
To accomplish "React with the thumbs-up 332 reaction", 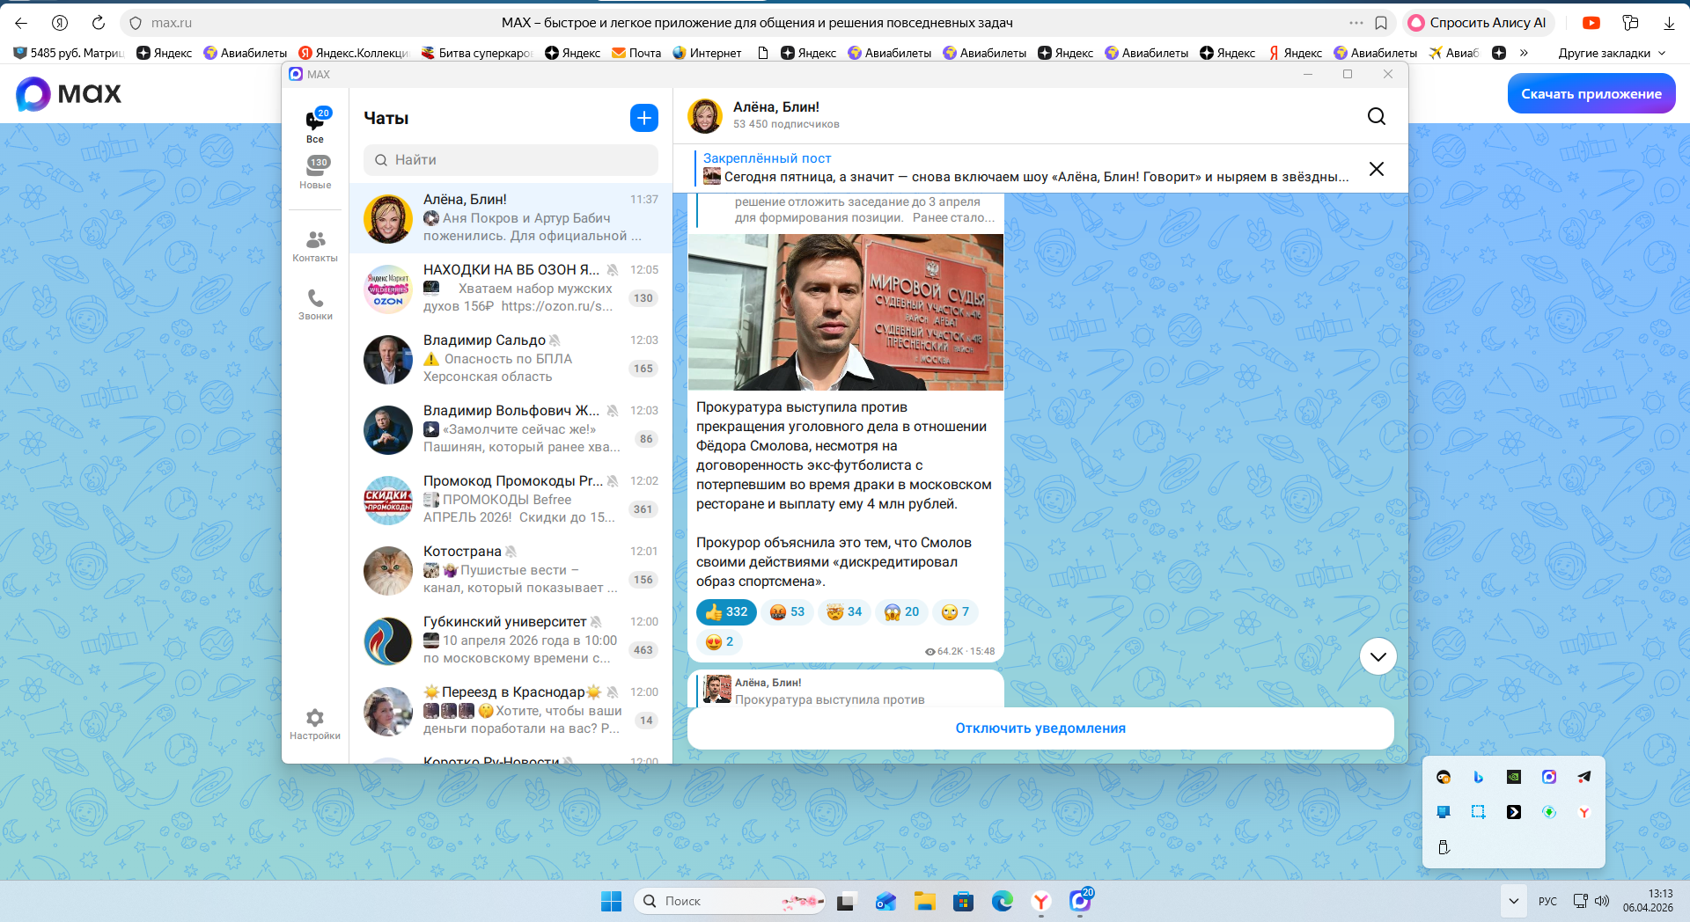I will (x=726, y=612).
